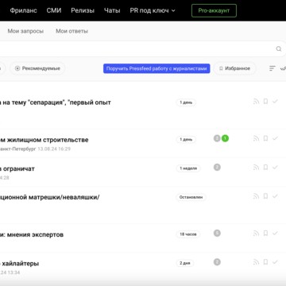
Task: Click "1 день" badge in "жилищном строительстве" row
Action: coord(186,140)
